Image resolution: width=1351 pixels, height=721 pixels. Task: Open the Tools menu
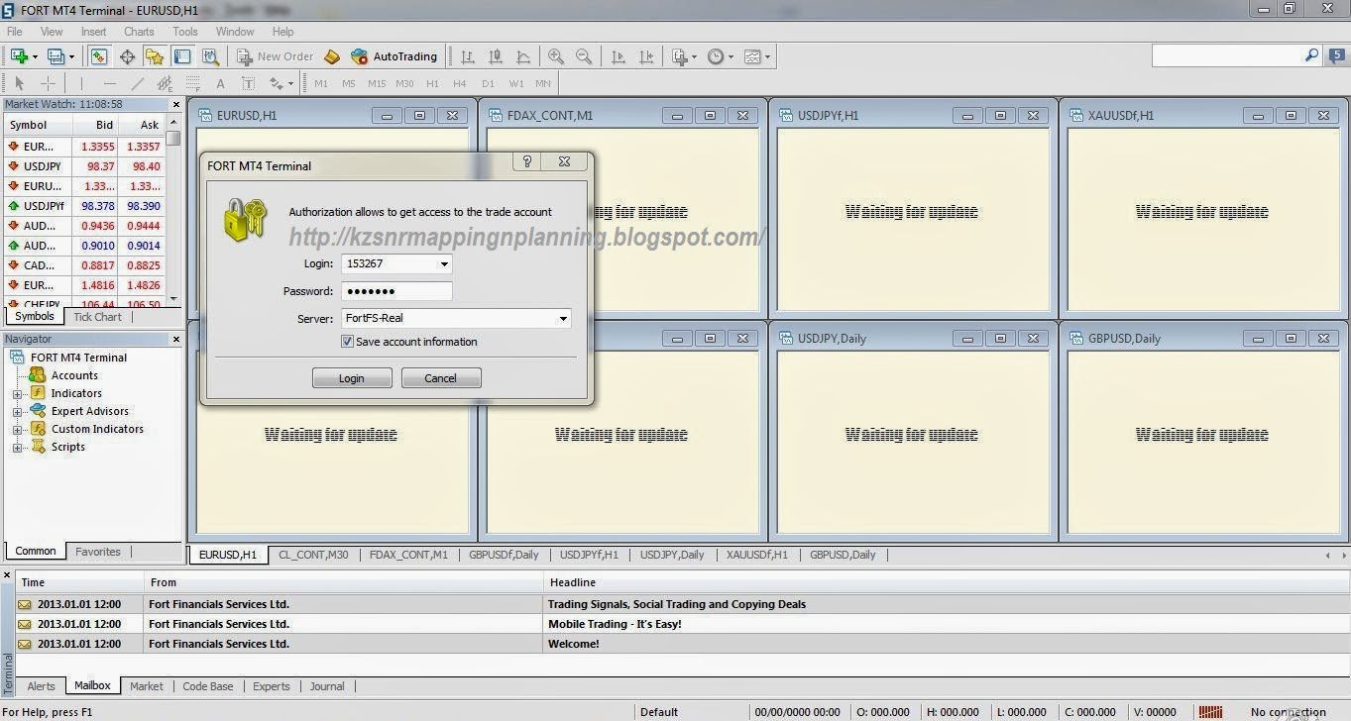185,32
